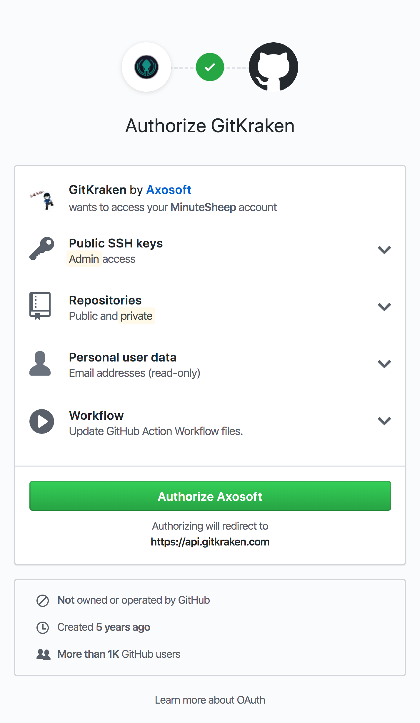Click the GitHub Octocat logo

coord(273,67)
